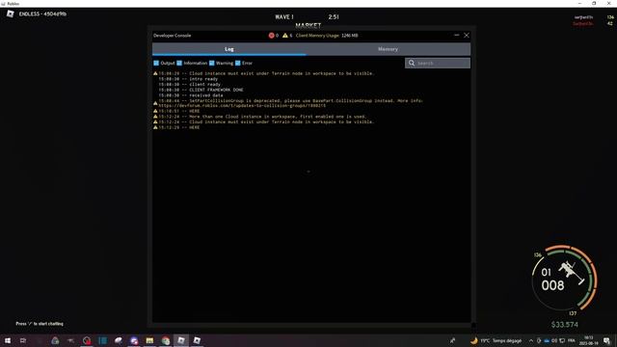Toggle the Information filter checkbox
617x347 pixels.
(x=179, y=63)
